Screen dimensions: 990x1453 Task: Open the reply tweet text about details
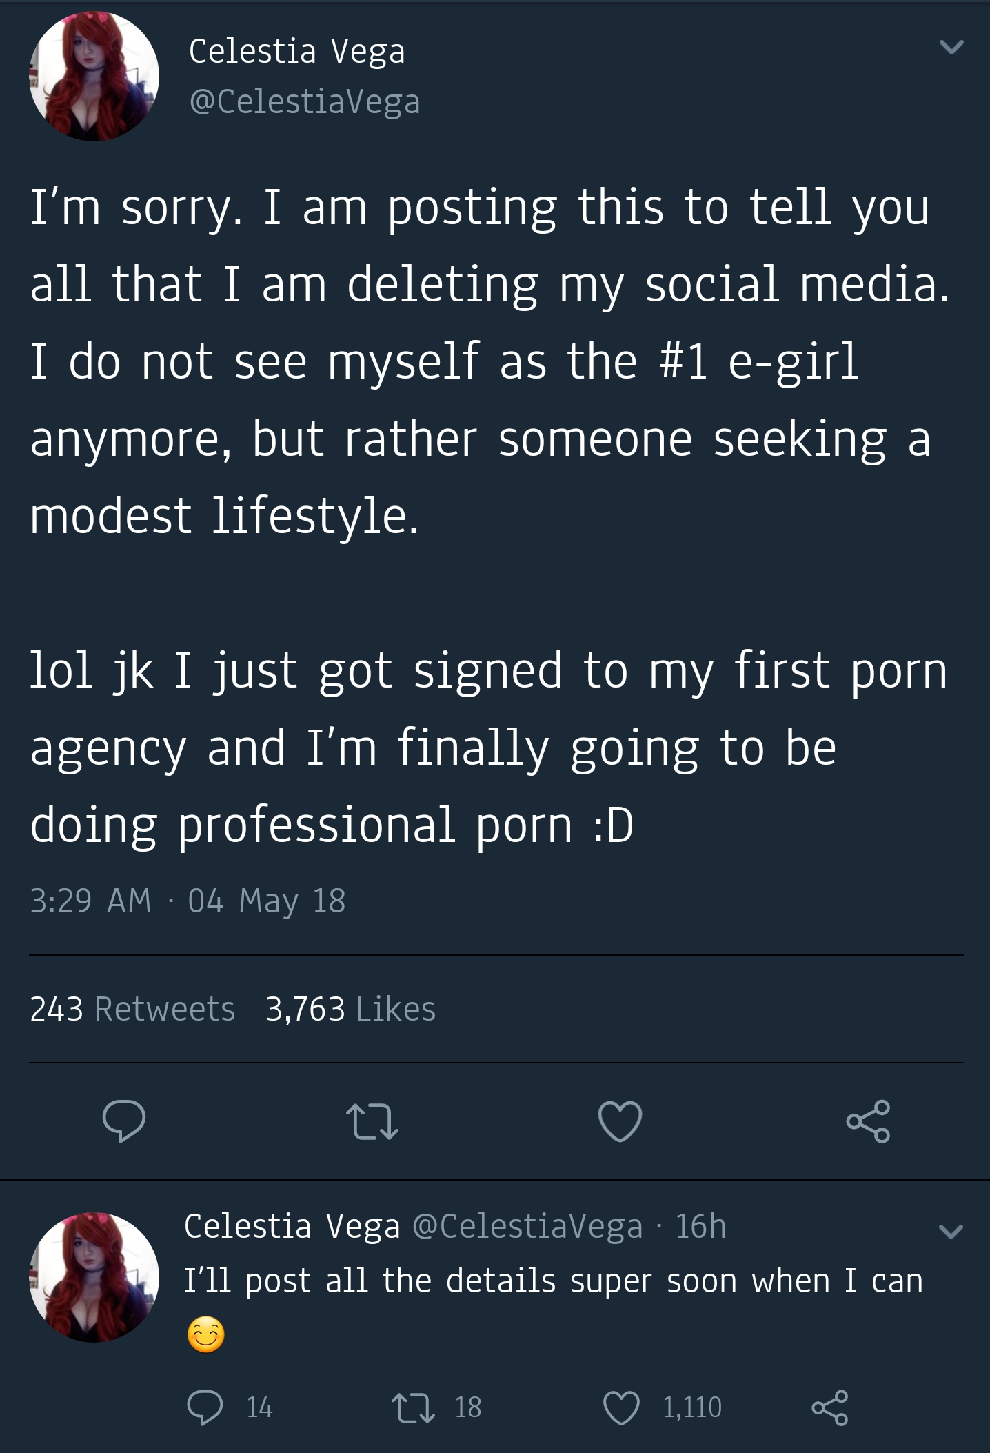tap(553, 1281)
